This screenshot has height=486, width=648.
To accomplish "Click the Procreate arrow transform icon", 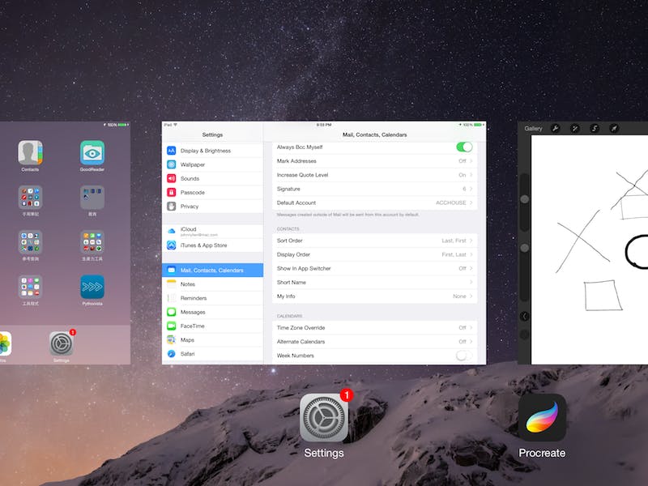I will tap(614, 128).
